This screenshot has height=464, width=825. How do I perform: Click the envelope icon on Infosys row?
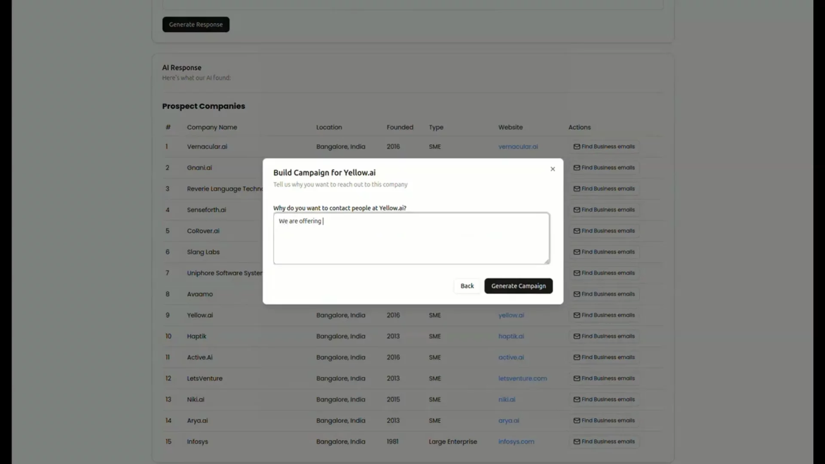(x=577, y=441)
